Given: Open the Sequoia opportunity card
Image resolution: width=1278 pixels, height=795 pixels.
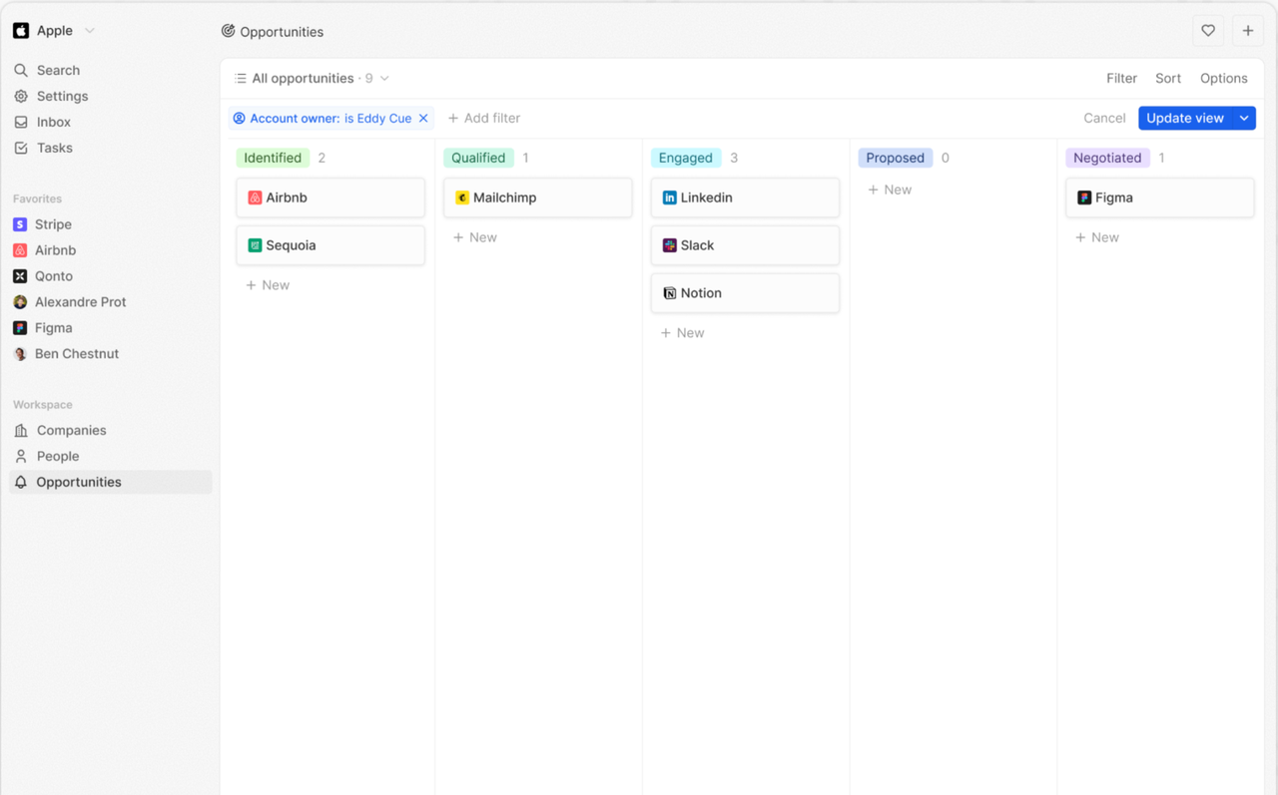Looking at the screenshot, I should tap(330, 246).
